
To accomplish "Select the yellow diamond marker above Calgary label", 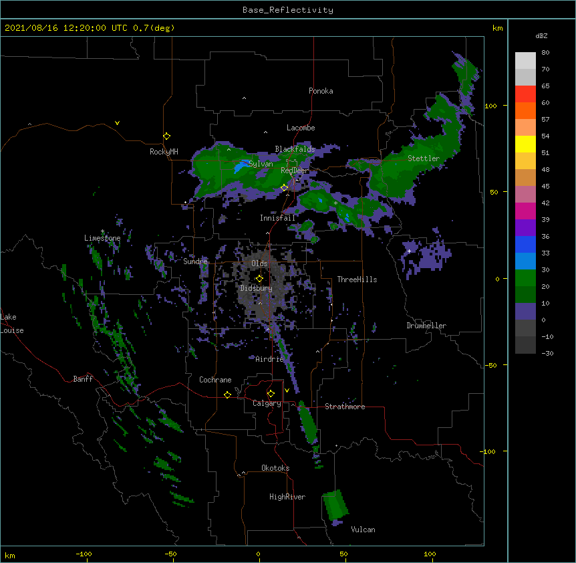I will (271, 394).
